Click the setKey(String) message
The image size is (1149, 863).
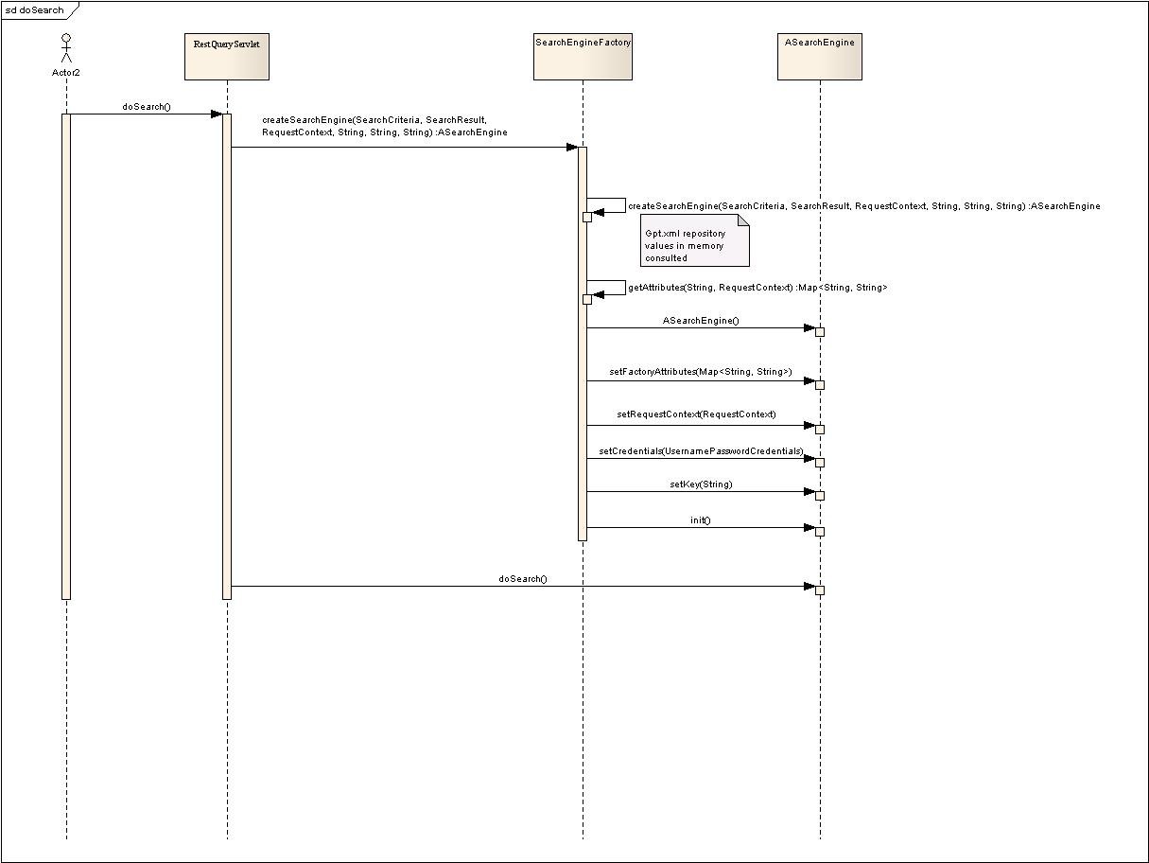[701, 484]
